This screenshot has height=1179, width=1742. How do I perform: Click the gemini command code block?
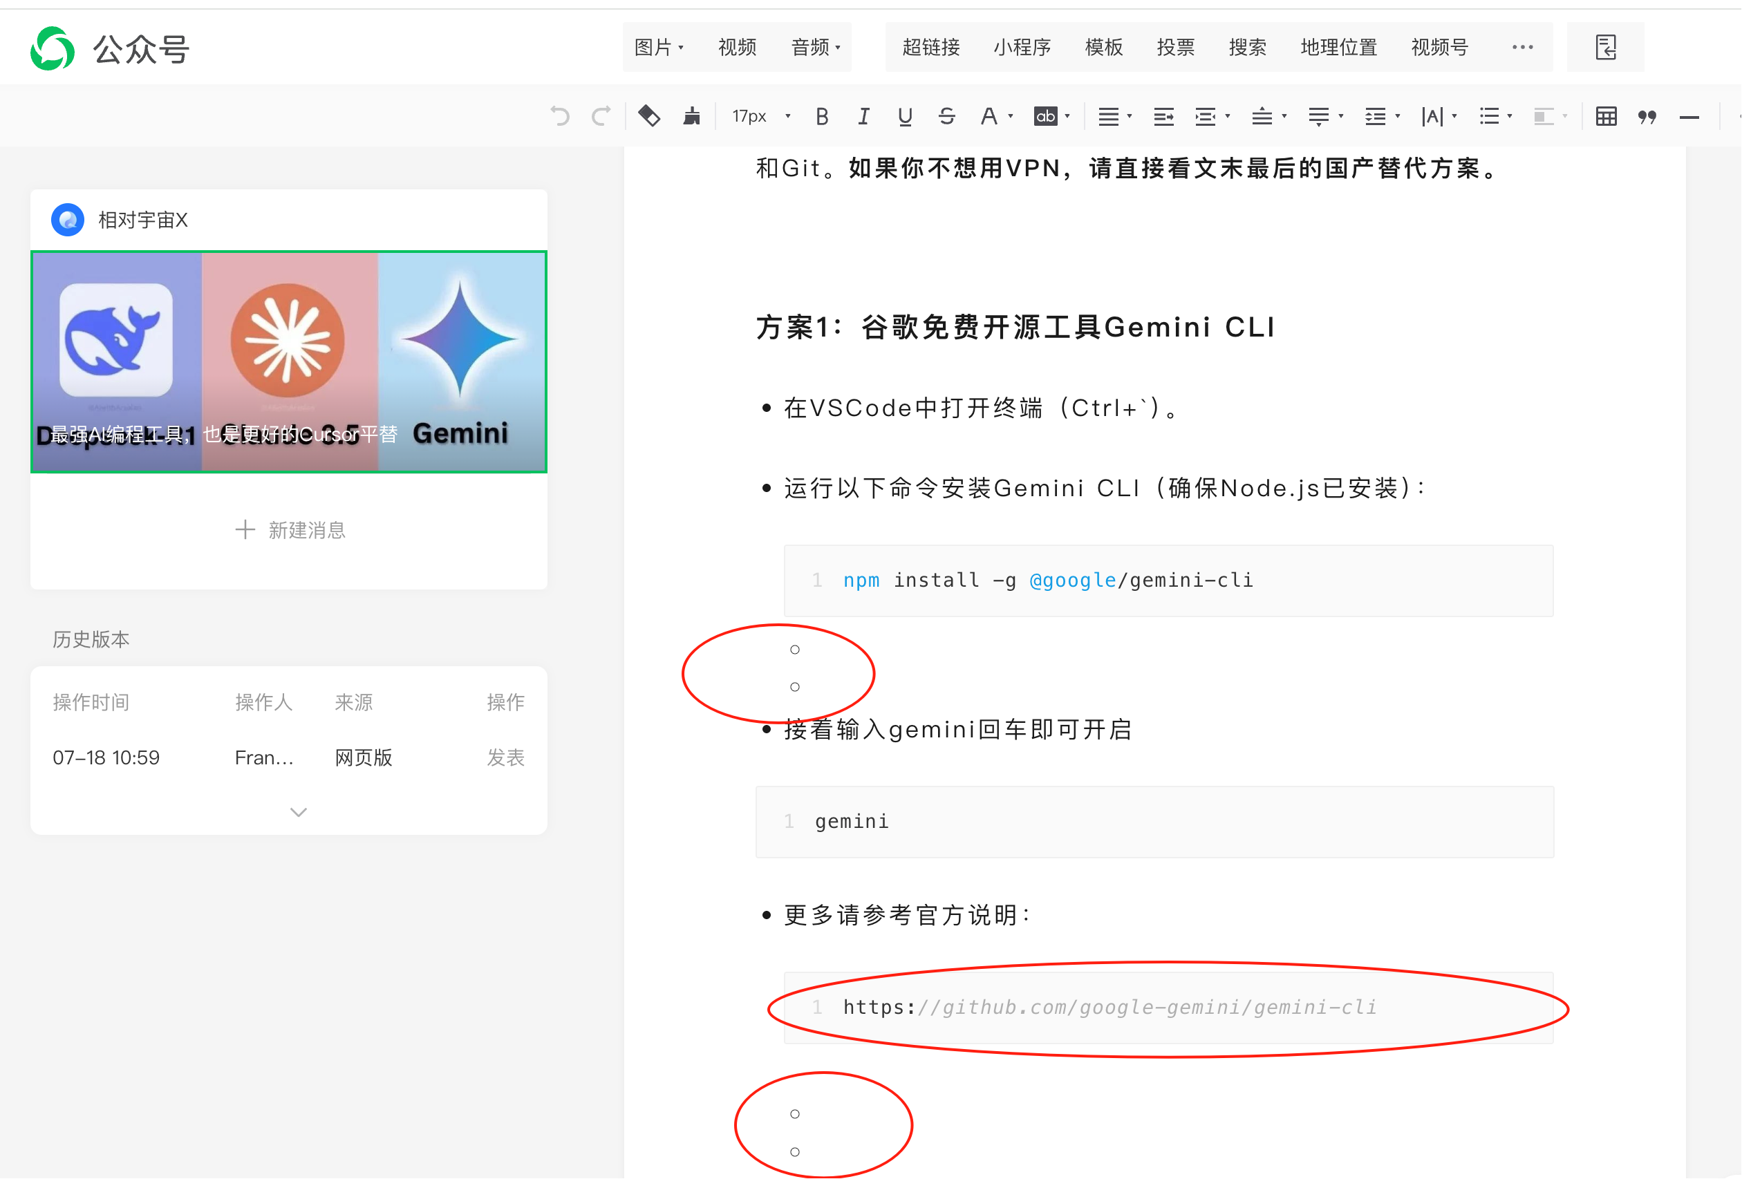1154,822
